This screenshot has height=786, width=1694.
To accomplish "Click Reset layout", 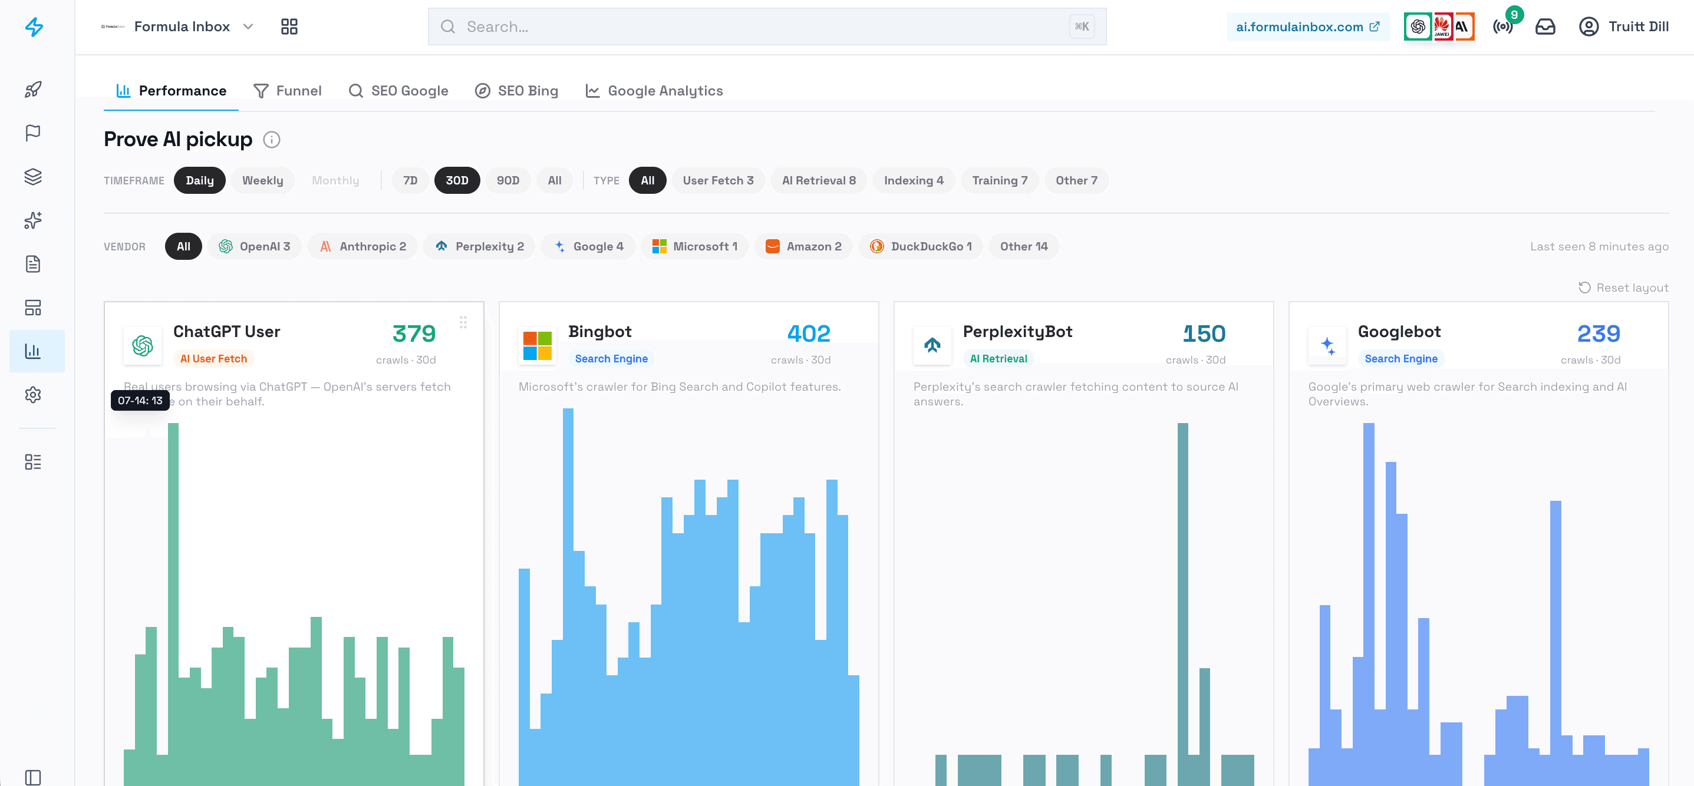I will pos(1624,288).
